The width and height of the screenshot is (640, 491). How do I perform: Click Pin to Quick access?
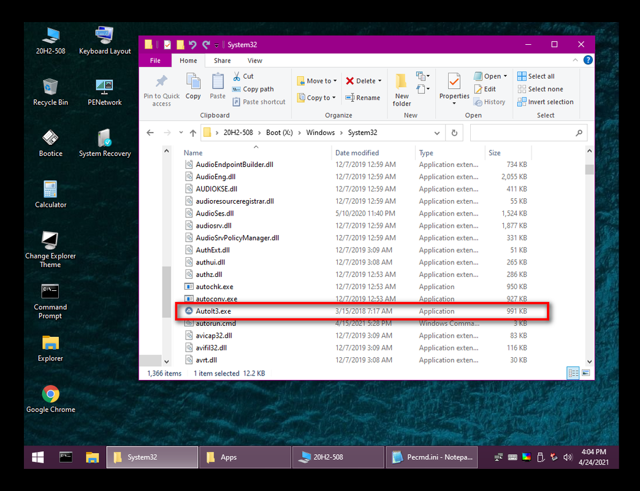pyautogui.click(x=162, y=91)
